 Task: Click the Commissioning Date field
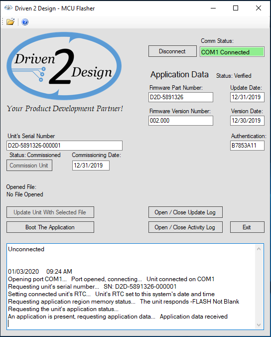click(91, 166)
